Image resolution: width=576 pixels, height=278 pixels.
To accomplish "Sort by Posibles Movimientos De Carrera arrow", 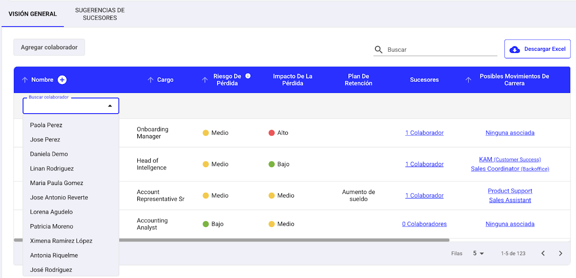I will point(468,80).
